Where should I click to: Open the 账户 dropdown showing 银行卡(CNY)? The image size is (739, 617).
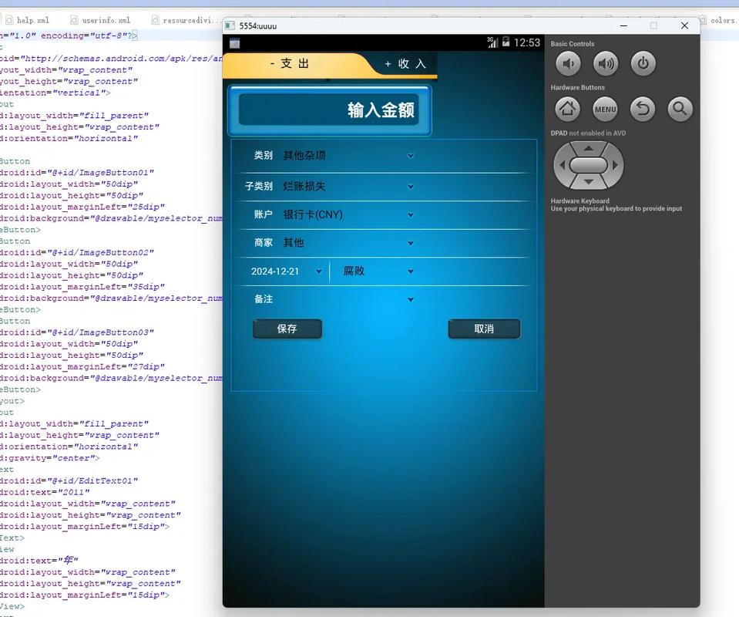click(x=348, y=214)
